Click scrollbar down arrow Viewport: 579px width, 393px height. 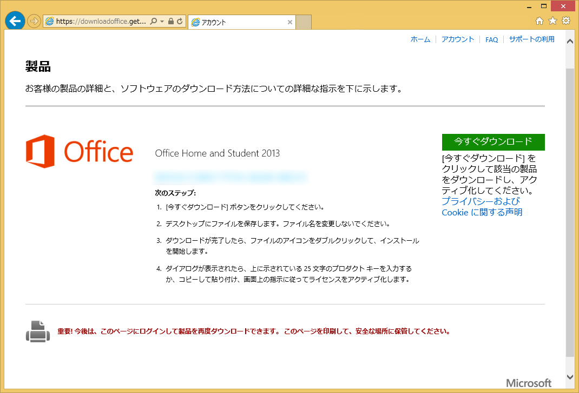570,377
